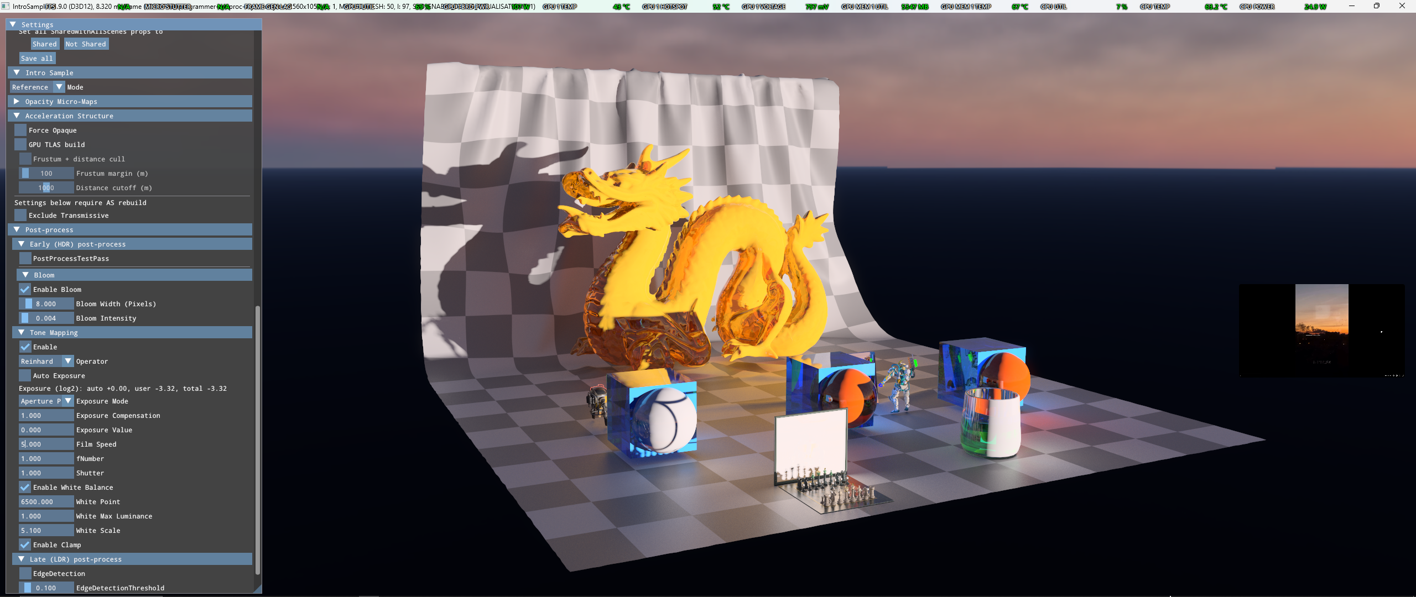Viewport: 1416px width, 597px height.
Task: Adjust the Distance cutoff slider
Action: [x=46, y=187]
